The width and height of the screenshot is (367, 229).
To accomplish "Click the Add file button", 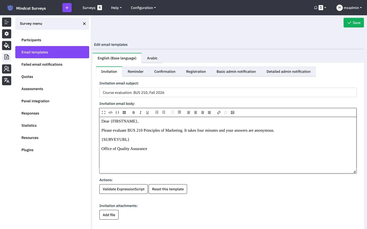I will [109, 215].
